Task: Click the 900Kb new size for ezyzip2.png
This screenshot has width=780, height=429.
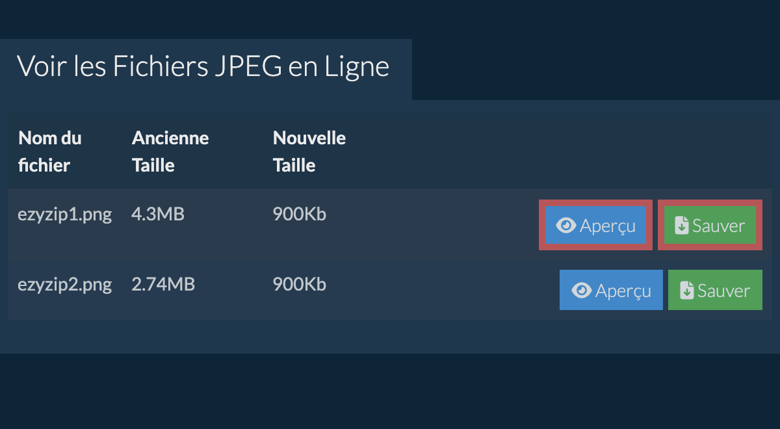Action: tap(299, 285)
